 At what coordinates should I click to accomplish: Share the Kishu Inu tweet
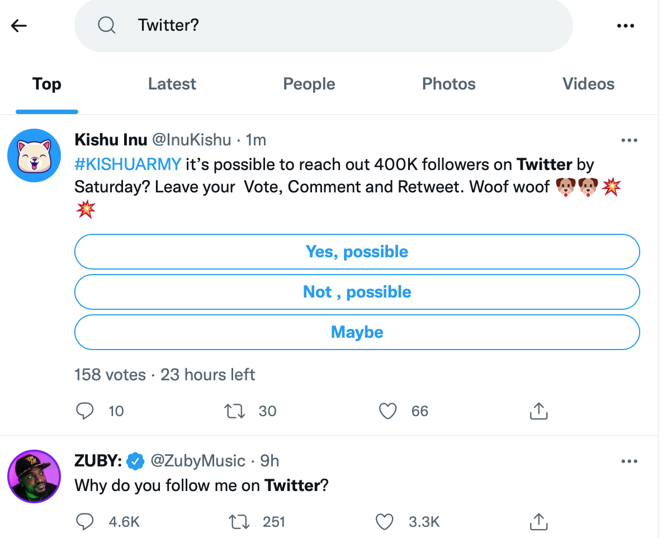pyautogui.click(x=538, y=412)
